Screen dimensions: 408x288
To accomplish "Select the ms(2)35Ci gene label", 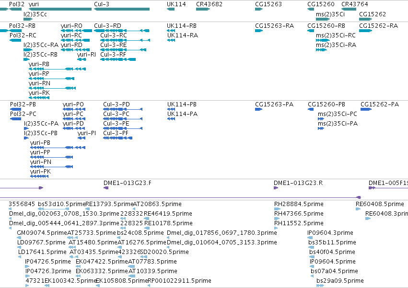I will (x=330, y=14).
